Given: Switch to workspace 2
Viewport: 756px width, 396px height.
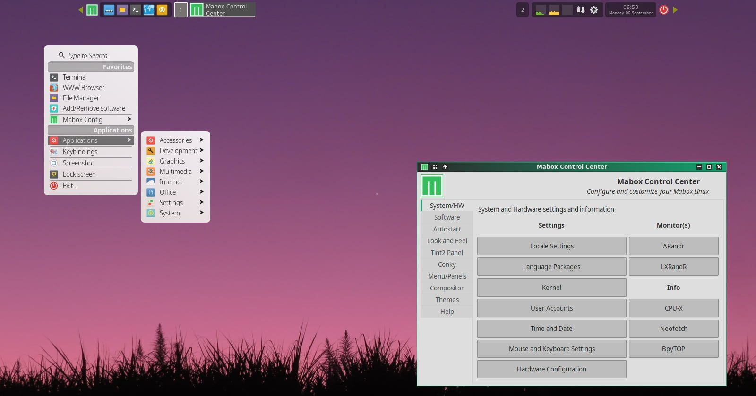Looking at the screenshot, I should click(522, 10).
